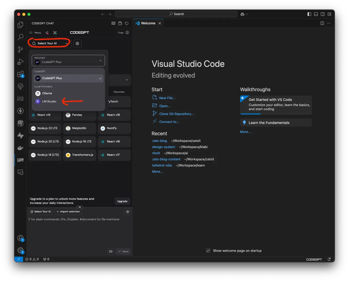The image size is (349, 281).
Task: Toggle primary side bar layout icon
Action: point(309,14)
